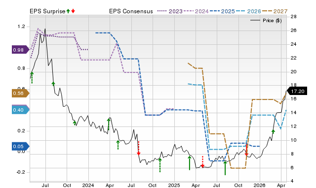316x188 pixels.
Task: Click the 0.8 left axis label
Action: [x=21, y=68]
